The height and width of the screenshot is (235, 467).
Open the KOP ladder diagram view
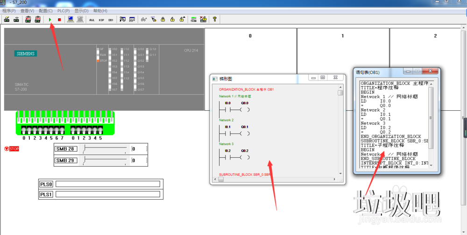pos(101,20)
